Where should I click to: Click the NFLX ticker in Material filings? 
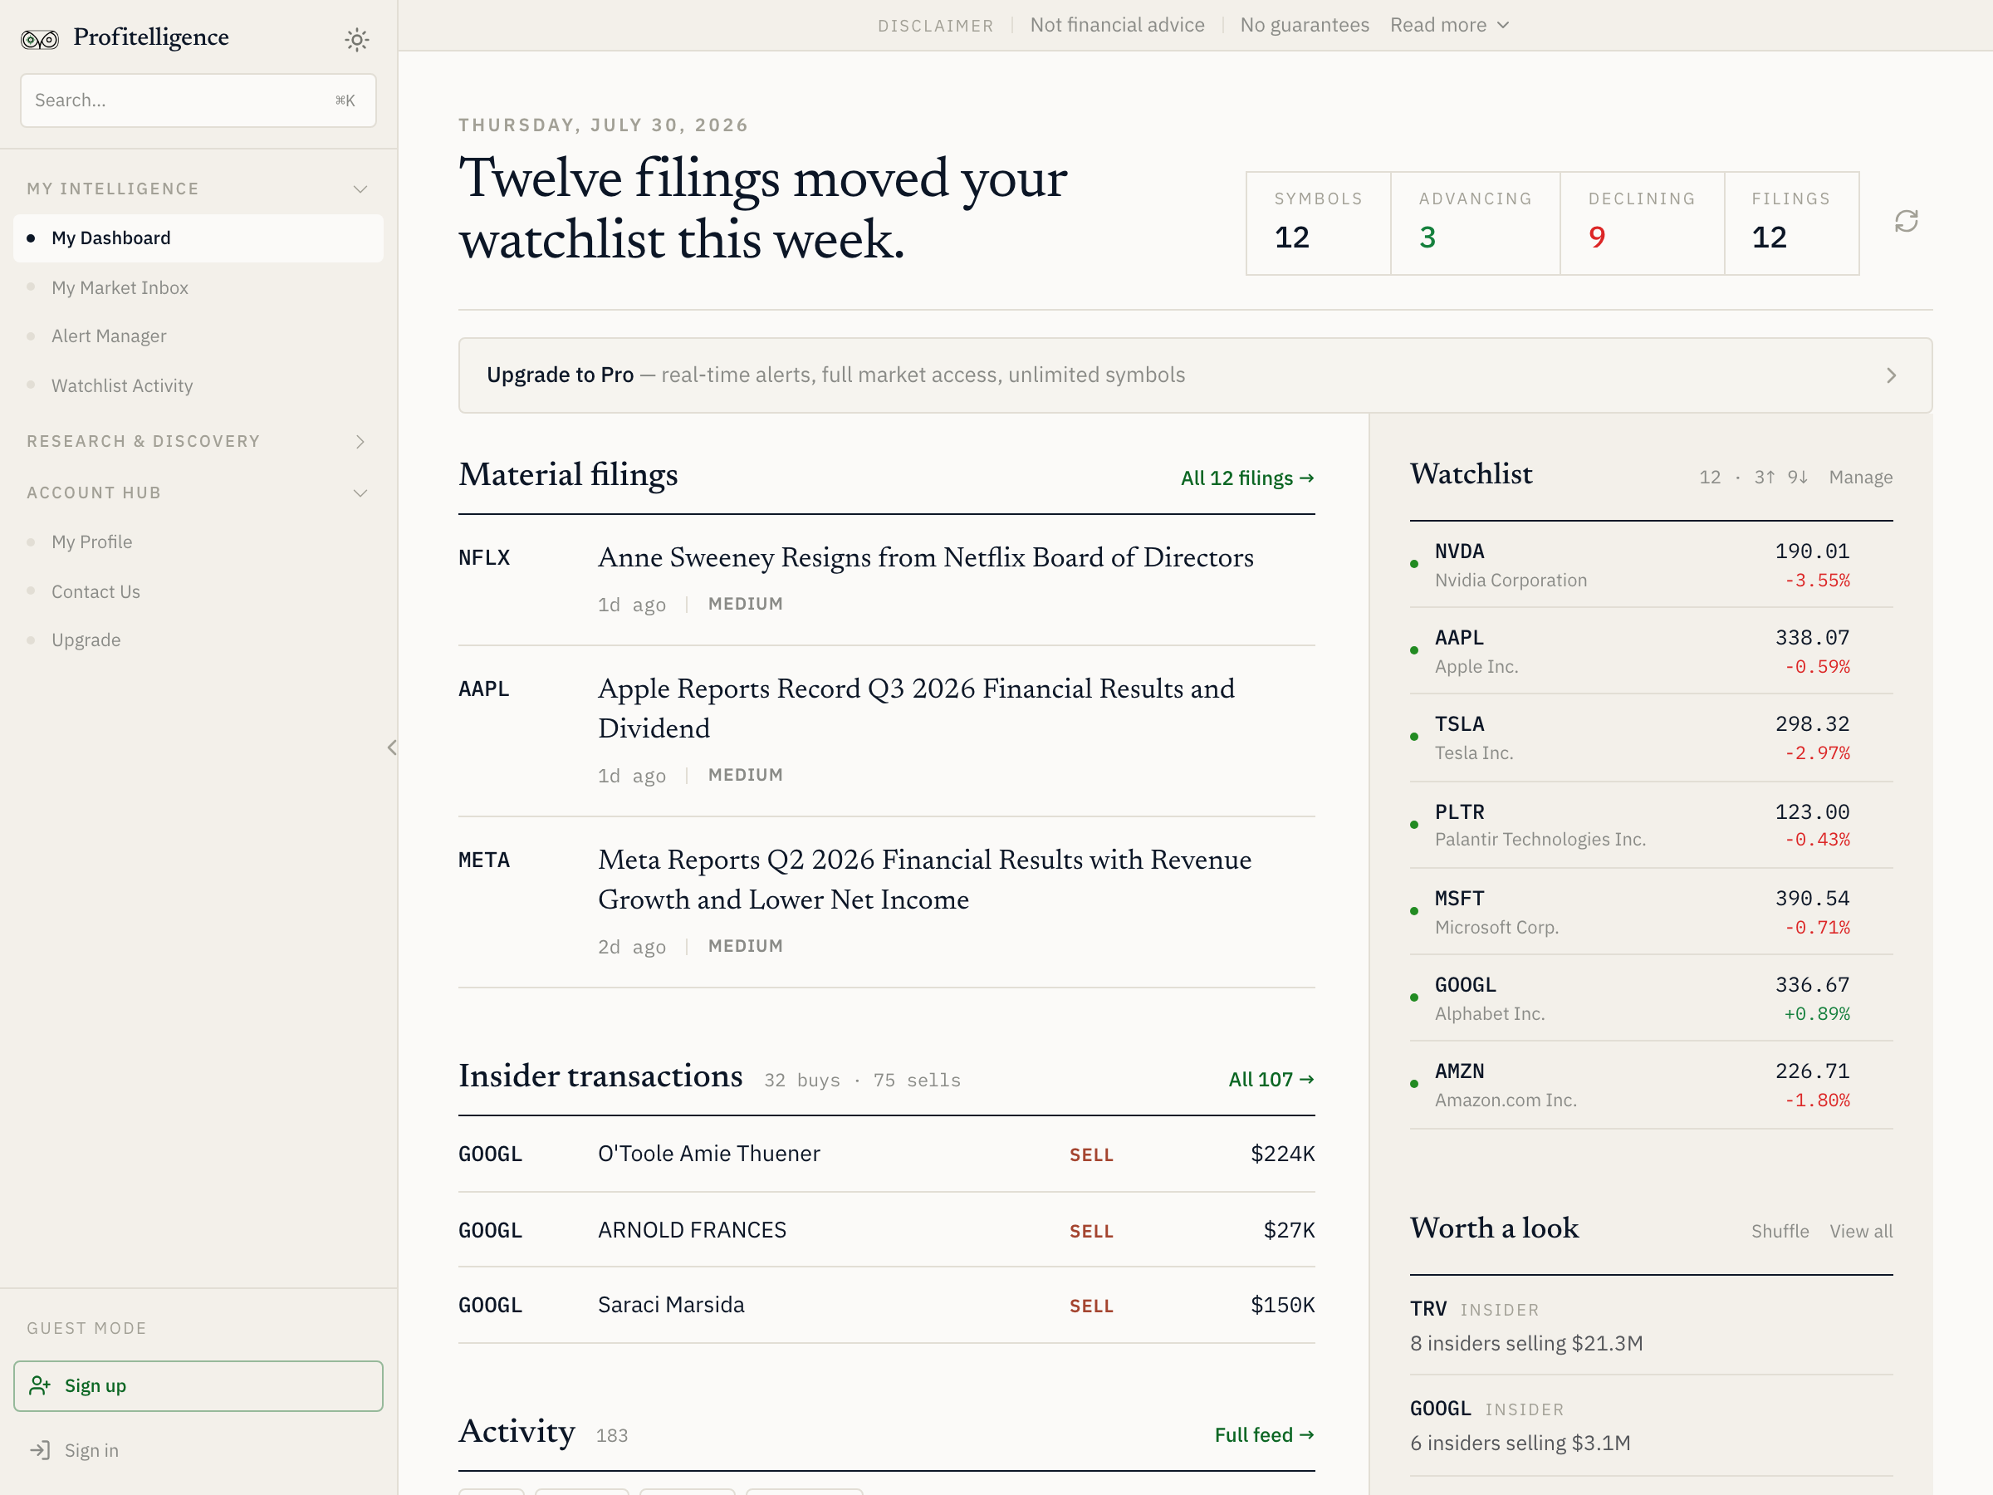(x=484, y=558)
